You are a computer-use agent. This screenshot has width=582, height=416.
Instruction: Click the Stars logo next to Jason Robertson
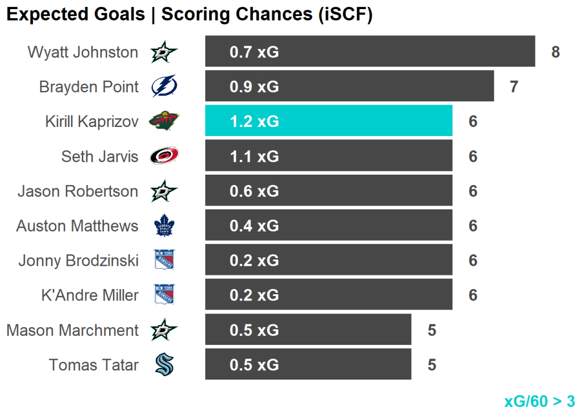tap(164, 191)
